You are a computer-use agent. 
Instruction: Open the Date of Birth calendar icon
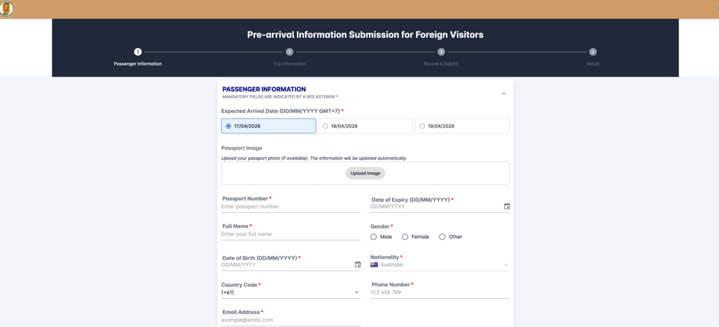358,265
